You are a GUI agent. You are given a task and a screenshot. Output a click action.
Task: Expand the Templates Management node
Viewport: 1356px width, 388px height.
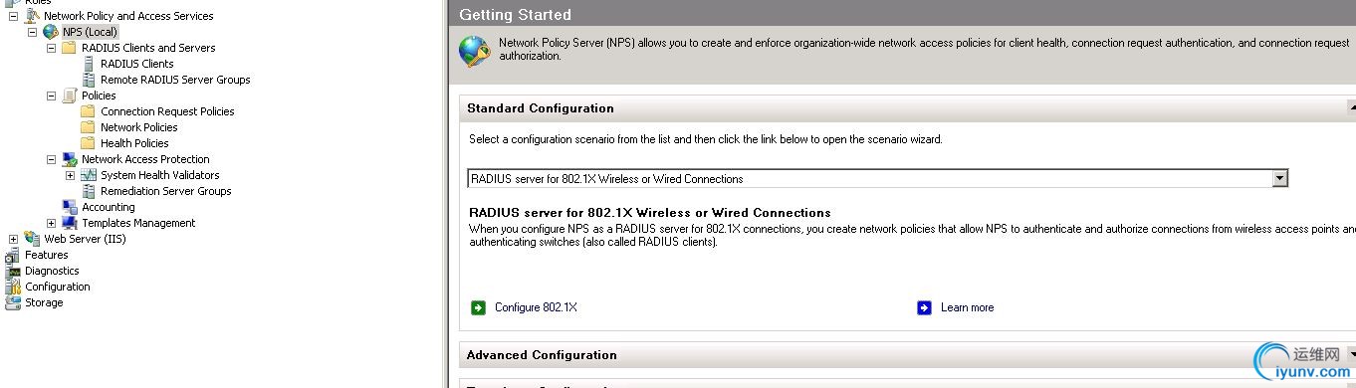coord(52,223)
